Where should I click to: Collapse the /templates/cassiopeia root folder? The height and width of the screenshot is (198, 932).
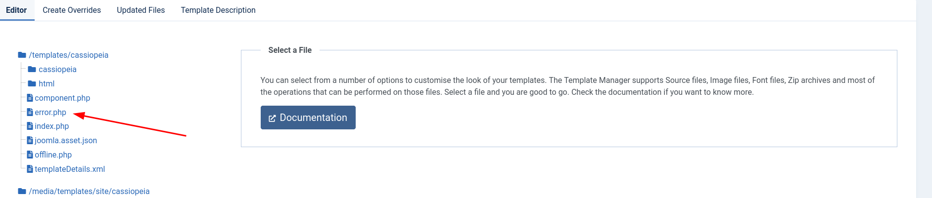(68, 55)
